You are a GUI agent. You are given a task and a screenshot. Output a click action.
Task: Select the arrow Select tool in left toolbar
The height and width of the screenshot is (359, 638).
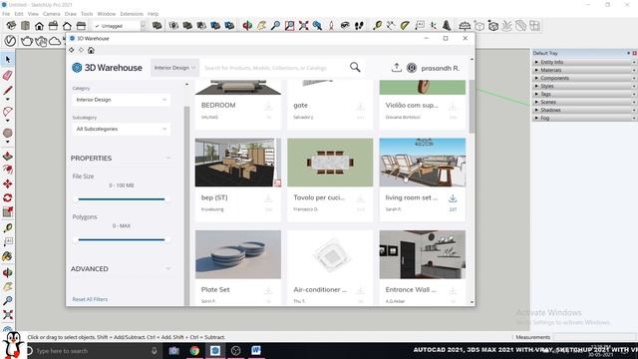pos(8,60)
